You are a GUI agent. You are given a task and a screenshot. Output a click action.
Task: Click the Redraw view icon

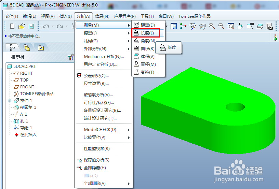(x=174, y=26)
